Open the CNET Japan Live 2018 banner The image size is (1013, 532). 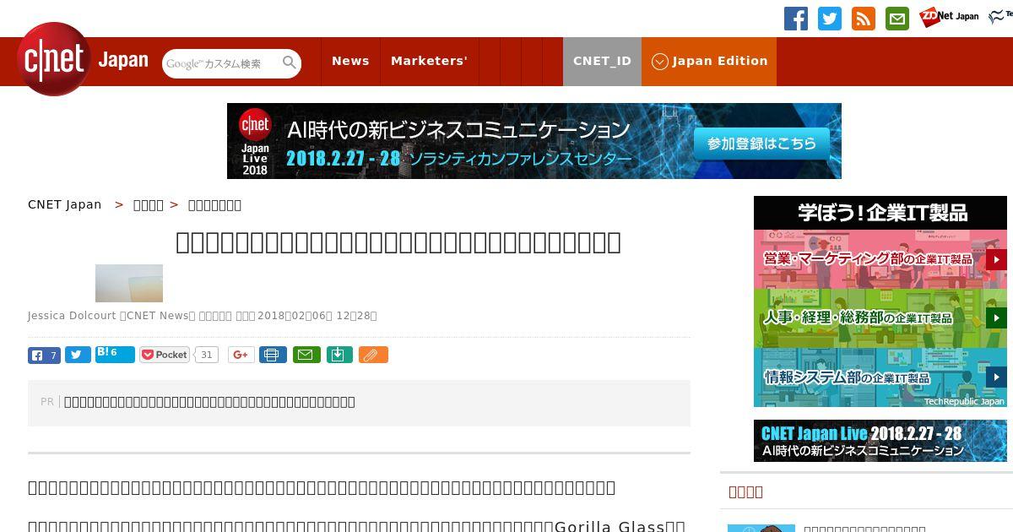coord(534,141)
